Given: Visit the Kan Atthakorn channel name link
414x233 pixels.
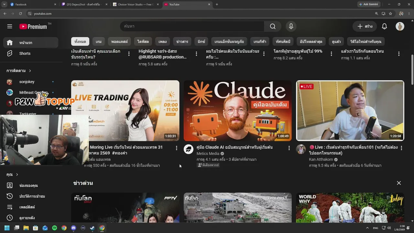Looking at the screenshot, I should pos(321,160).
